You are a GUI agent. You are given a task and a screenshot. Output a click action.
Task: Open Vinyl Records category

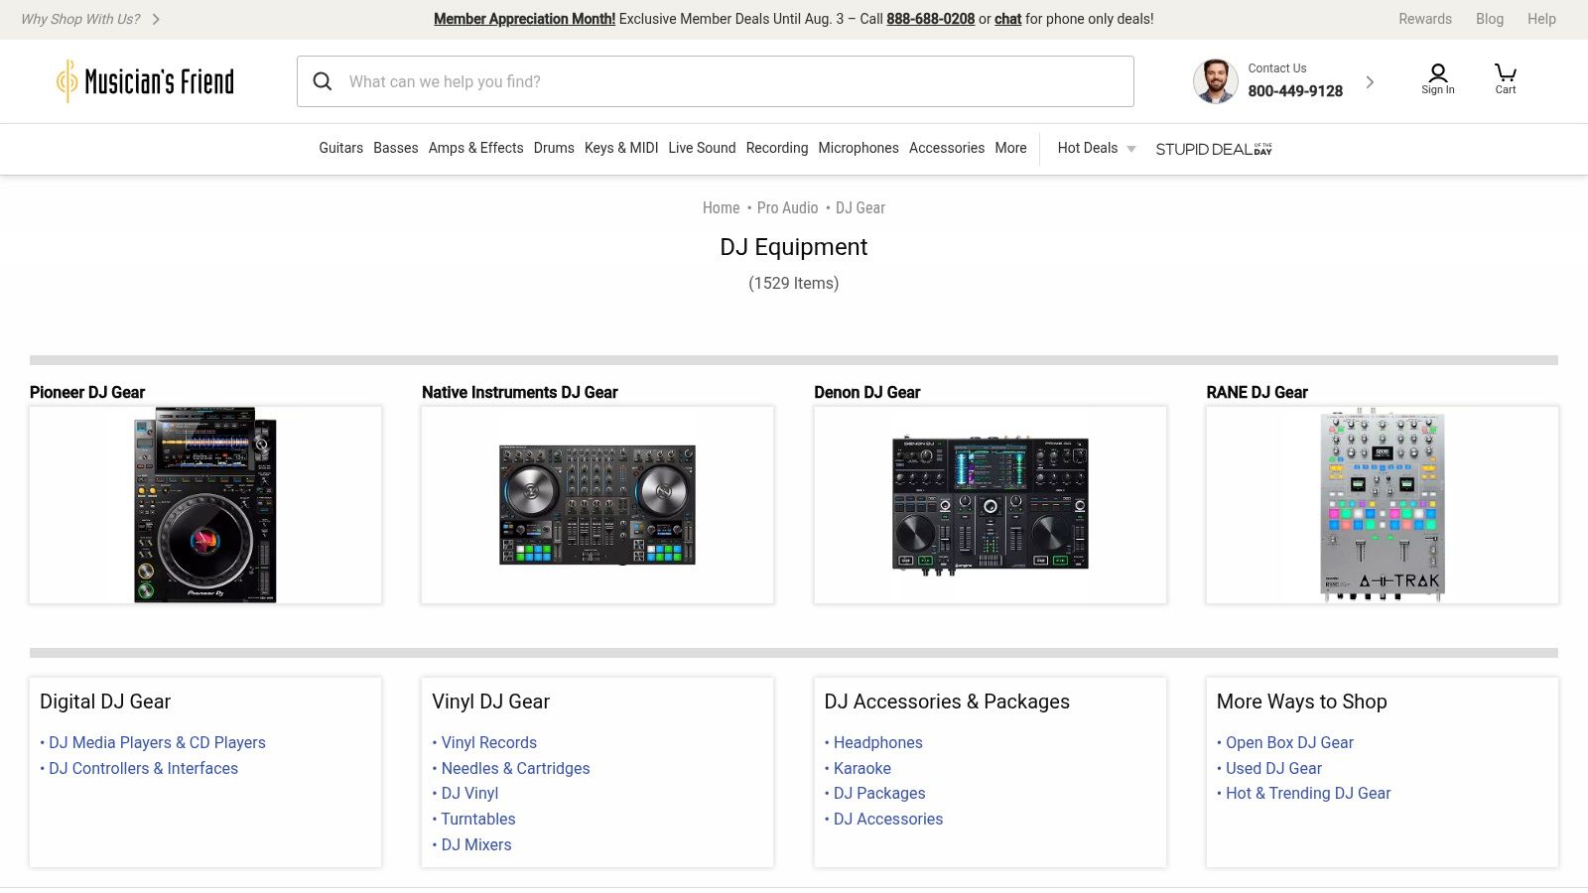pyautogui.click(x=488, y=742)
